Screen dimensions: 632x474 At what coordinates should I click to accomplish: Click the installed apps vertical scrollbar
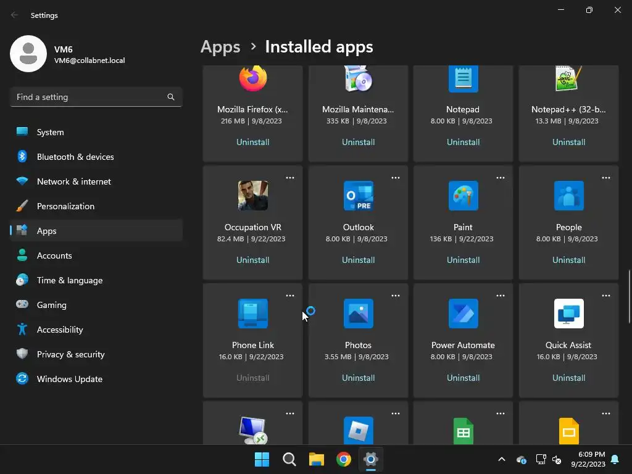coord(629,296)
